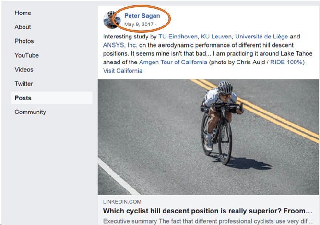The width and height of the screenshot is (320, 225).
Task: Follow the Visit California link
Action: coord(123,71)
